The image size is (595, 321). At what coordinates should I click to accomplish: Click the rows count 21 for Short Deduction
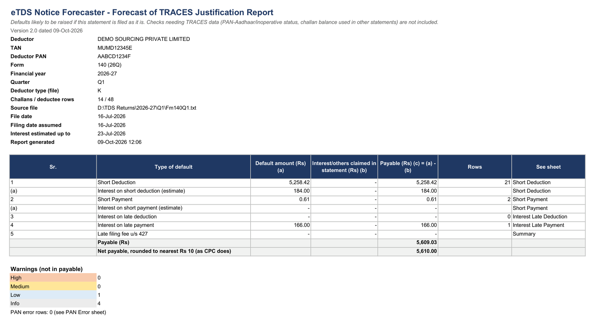click(x=475, y=182)
